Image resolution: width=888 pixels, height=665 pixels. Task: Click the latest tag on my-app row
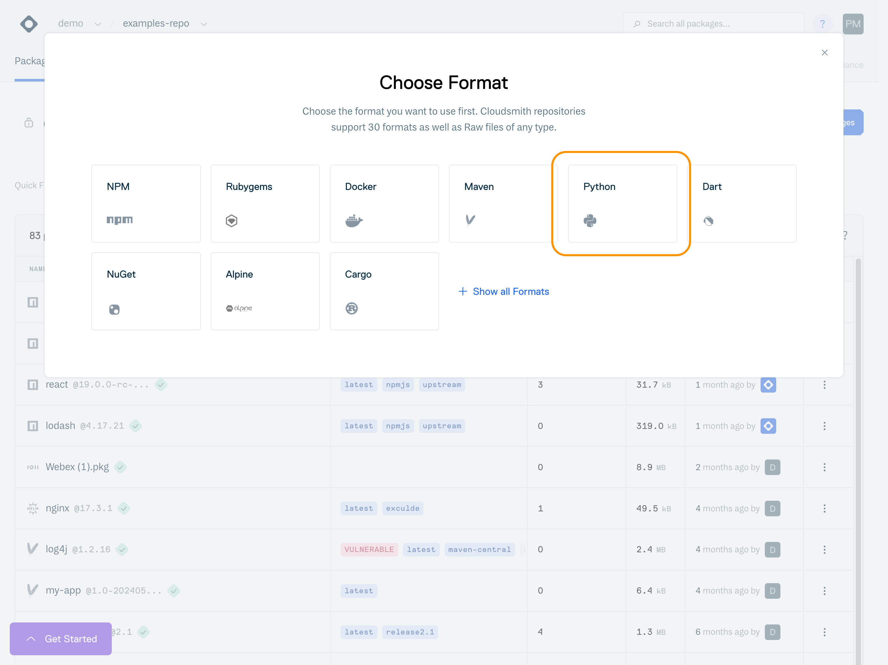tap(359, 591)
